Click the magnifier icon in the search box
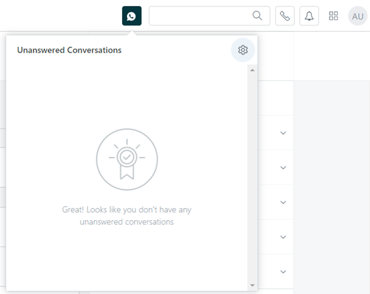 coord(257,16)
